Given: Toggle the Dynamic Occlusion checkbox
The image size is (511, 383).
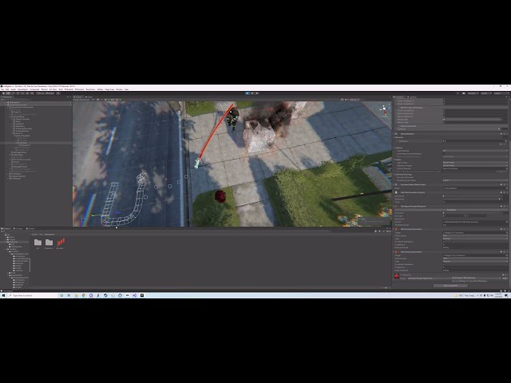Looking at the screenshot, I should [444, 177].
